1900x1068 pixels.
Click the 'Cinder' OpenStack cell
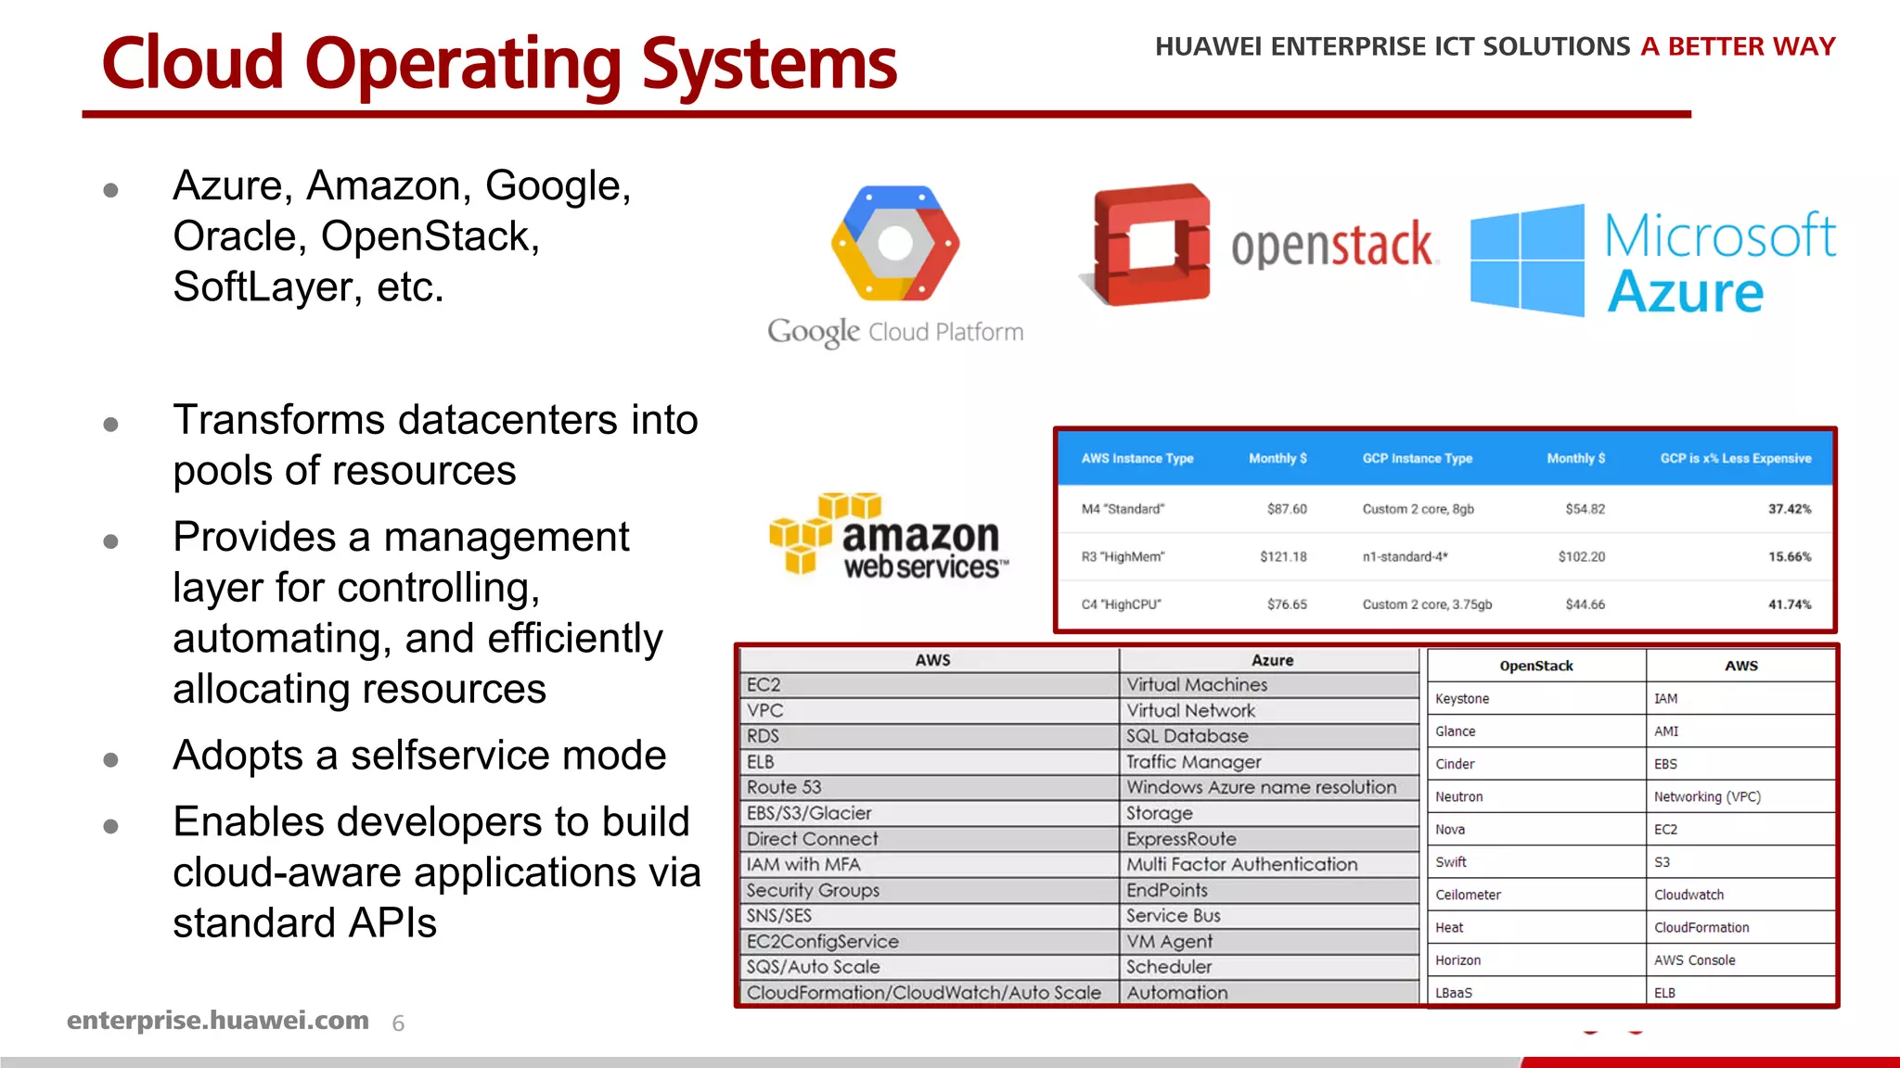tap(1537, 764)
